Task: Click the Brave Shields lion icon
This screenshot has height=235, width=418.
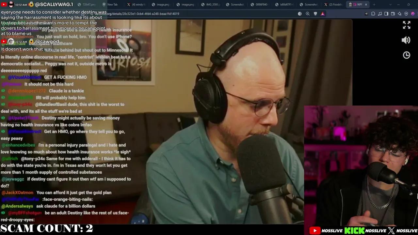Action: [315, 14]
